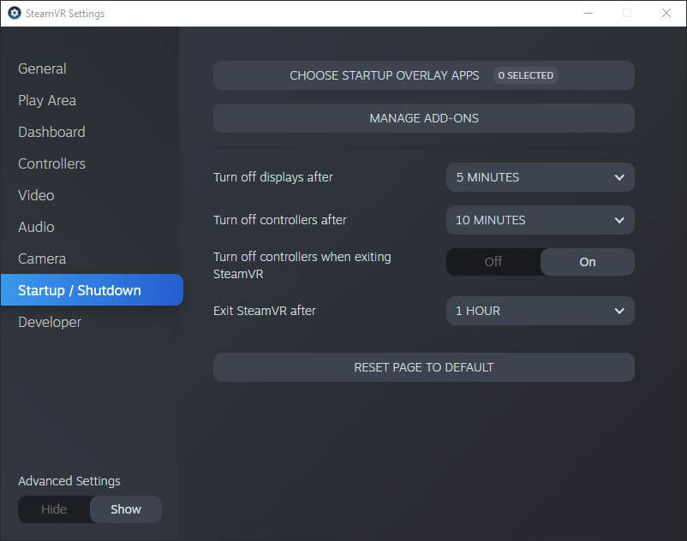Go to Controllers settings
Image resolution: width=687 pixels, height=541 pixels.
coord(51,163)
